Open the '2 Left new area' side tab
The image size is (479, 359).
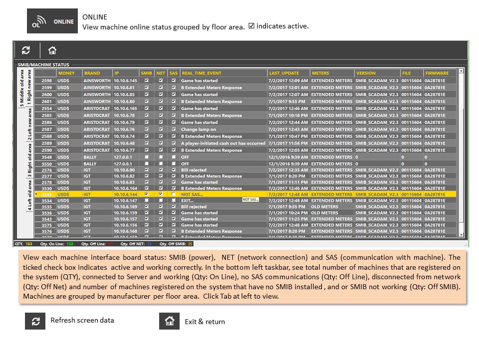(29, 125)
